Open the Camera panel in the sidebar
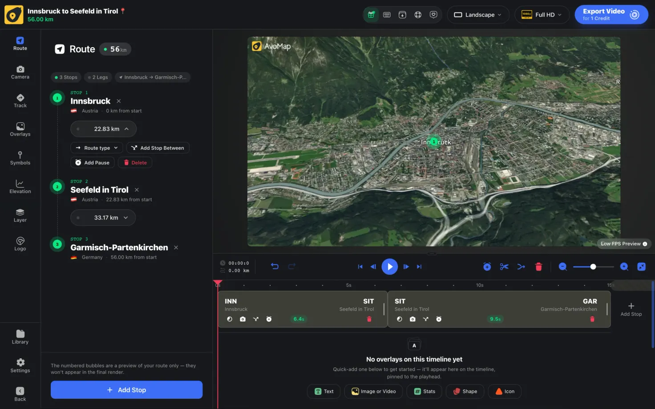The image size is (655, 409). click(20, 72)
